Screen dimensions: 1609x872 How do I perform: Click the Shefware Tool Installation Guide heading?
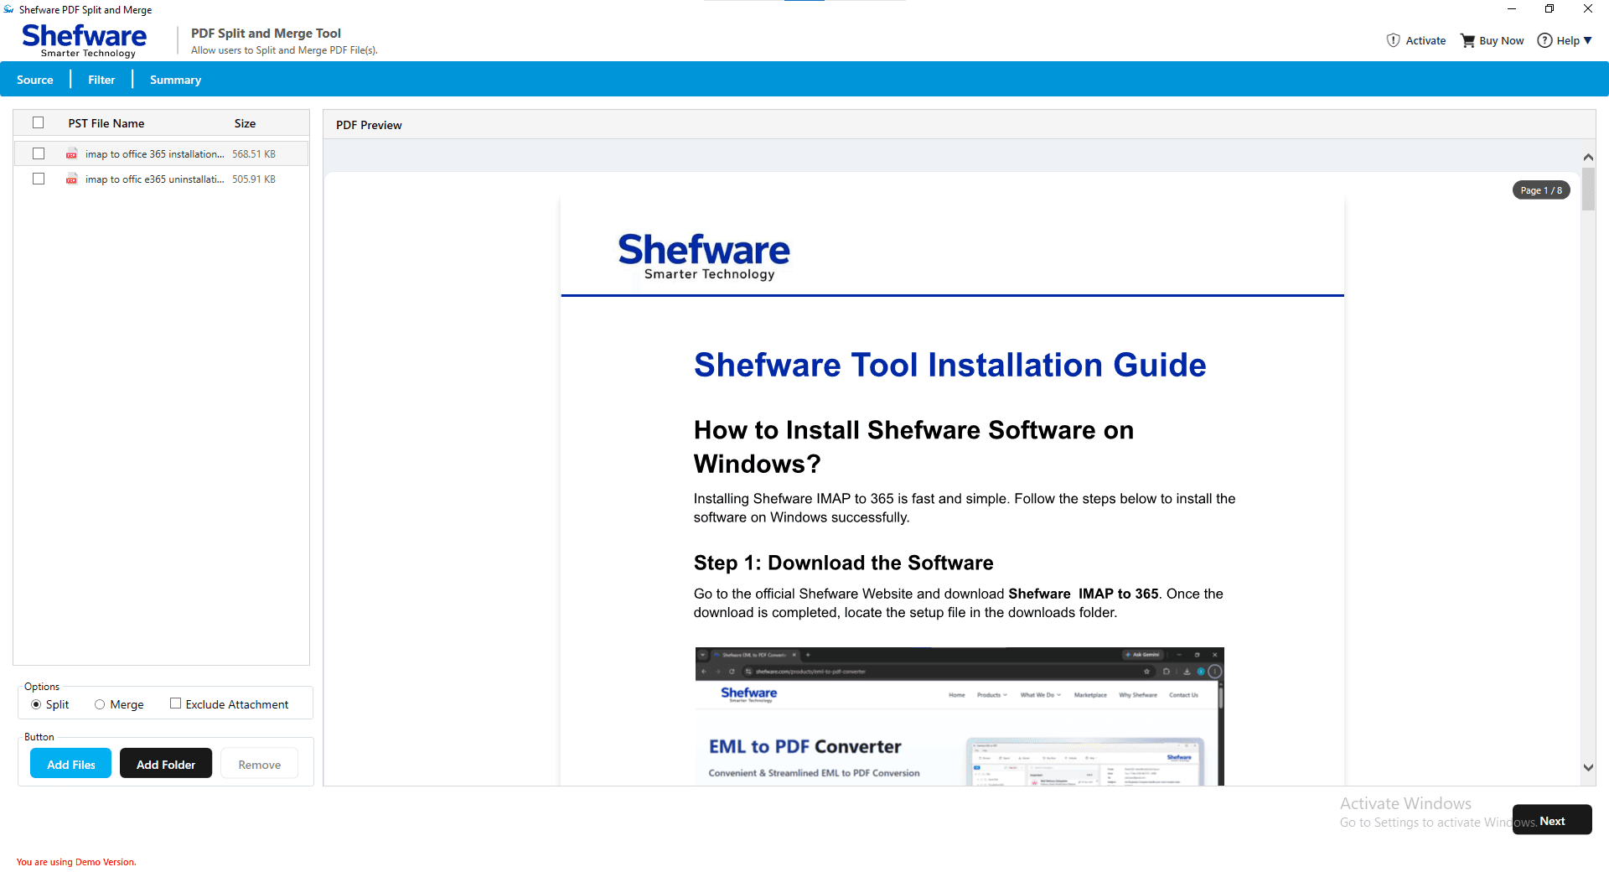(x=949, y=365)
